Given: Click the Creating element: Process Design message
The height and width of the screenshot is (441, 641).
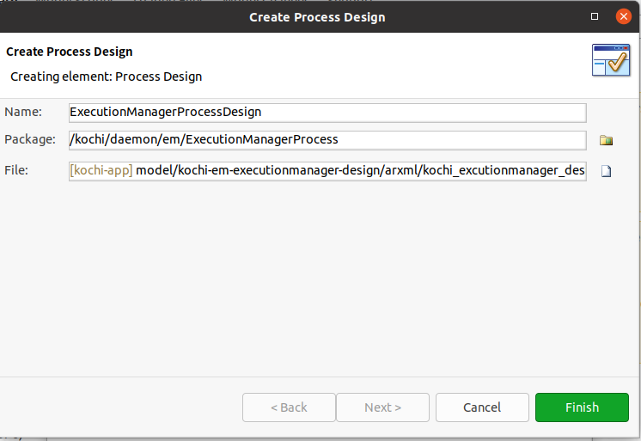Looking at the screenshot, I should [x=107, y=77].
